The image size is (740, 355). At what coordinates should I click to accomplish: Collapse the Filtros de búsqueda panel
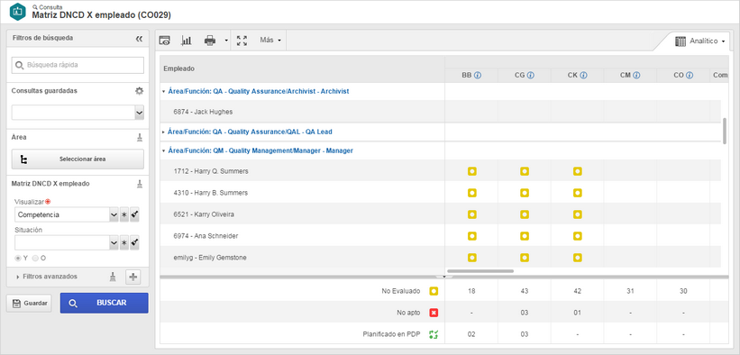(139, 39)
